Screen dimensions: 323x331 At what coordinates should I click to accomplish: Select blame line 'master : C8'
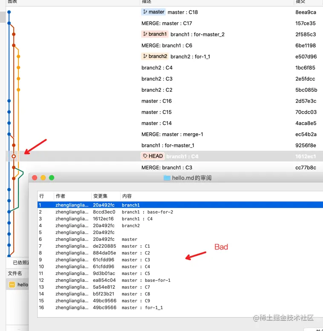click(180, 294)
